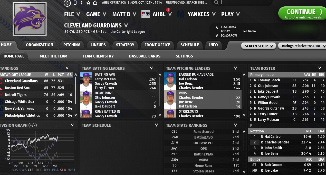Open the INFO tab
Screen dimensions: 326x175
click(213, 45)
